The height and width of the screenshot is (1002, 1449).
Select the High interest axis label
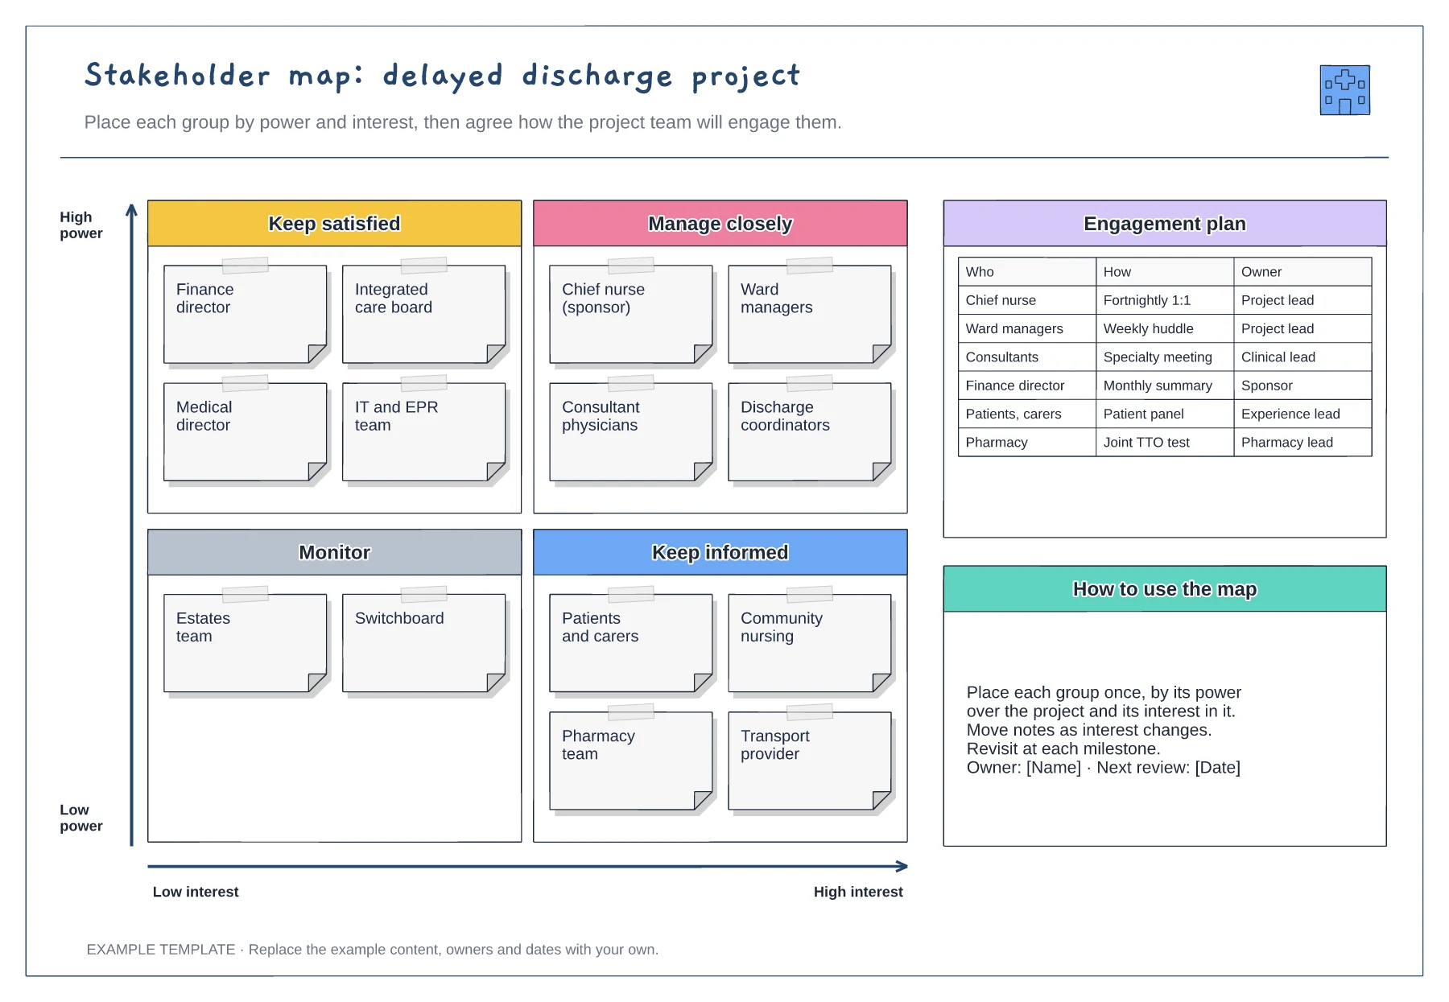tap(858, 892)
